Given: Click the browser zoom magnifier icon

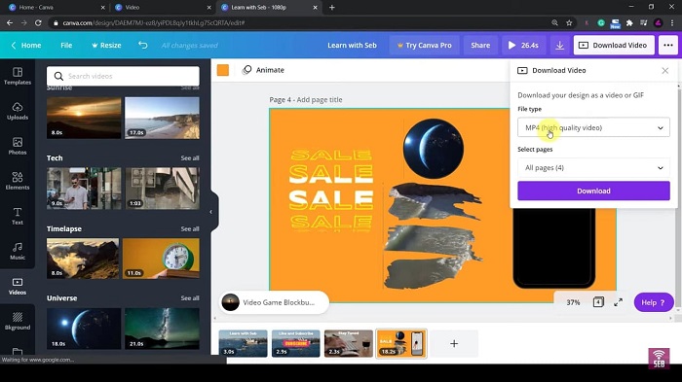Looking at the screenshot, I should coord(554,22).
